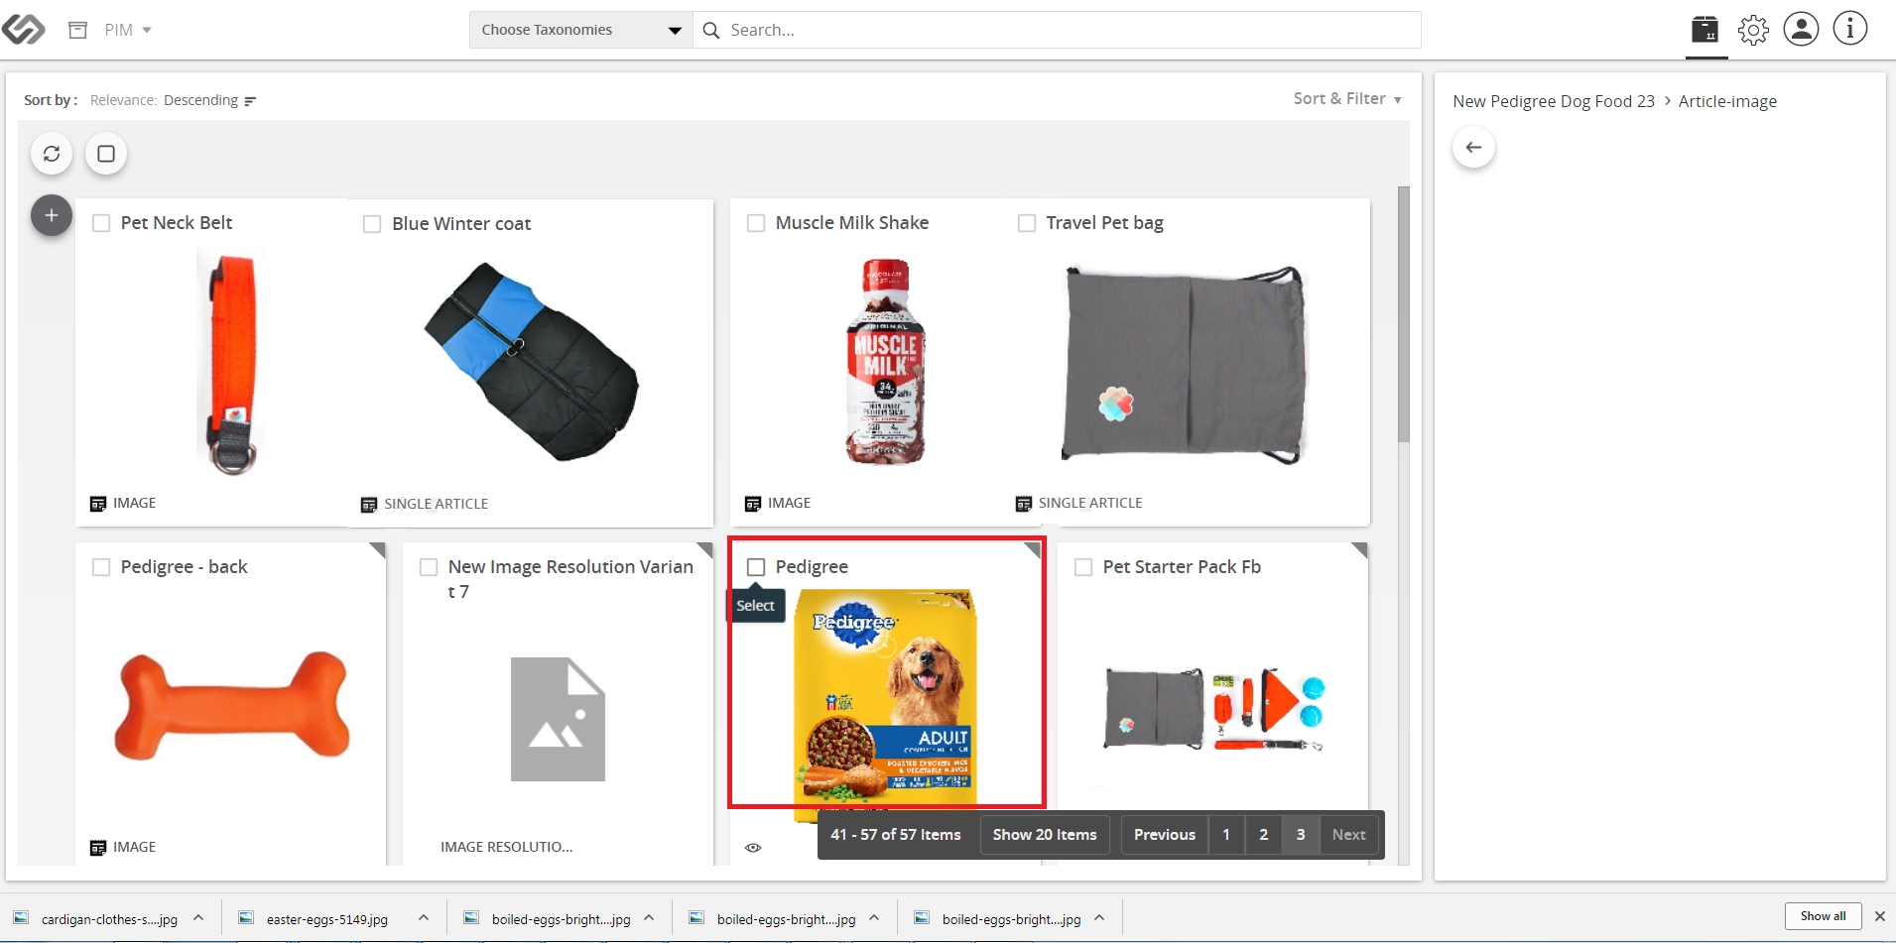Click the New Pedigree Dog Food 23 breadcrumb
Viewport: 1896px width, 943px height.
[x=1554, y=101]
